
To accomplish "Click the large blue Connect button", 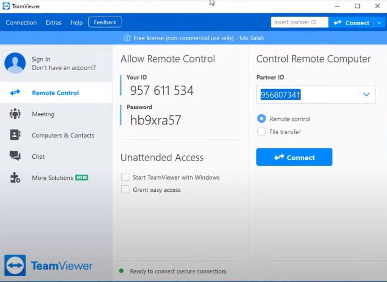I will 294,157.
